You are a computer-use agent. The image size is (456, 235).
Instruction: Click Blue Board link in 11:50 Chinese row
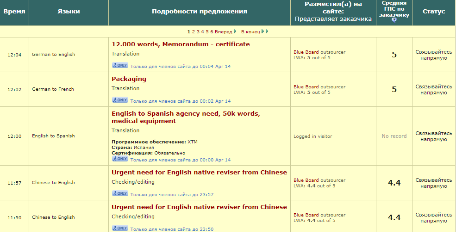306,215
